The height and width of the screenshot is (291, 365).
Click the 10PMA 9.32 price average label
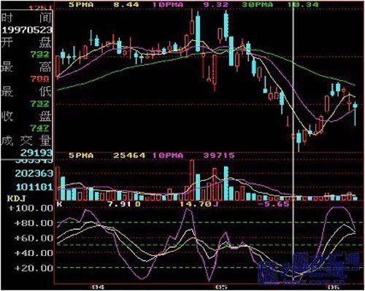coord(191,4)
